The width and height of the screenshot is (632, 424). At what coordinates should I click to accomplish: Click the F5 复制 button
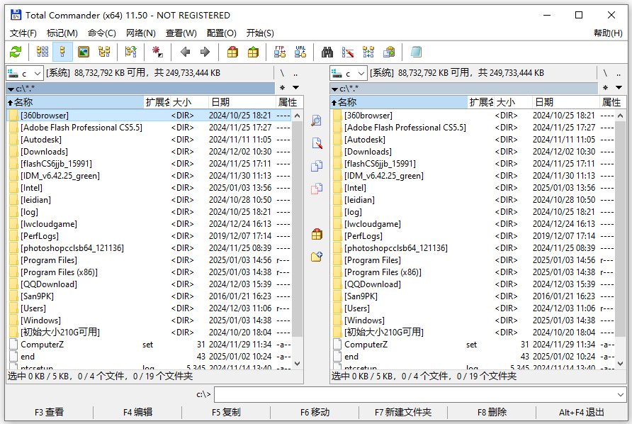point(226,412)
